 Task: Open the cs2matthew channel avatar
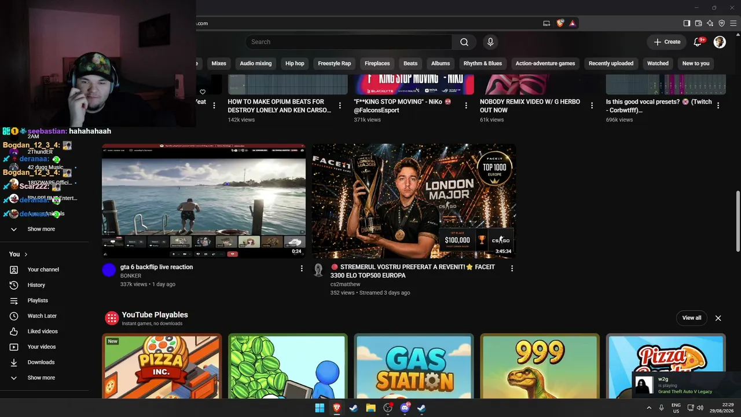coord(318,270)
